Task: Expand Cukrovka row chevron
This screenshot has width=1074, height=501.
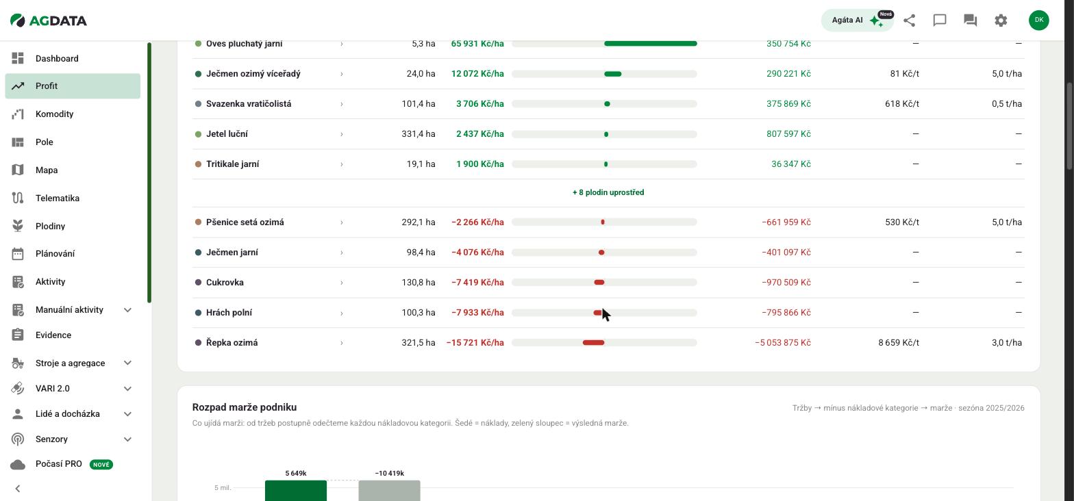Action: 341,283
